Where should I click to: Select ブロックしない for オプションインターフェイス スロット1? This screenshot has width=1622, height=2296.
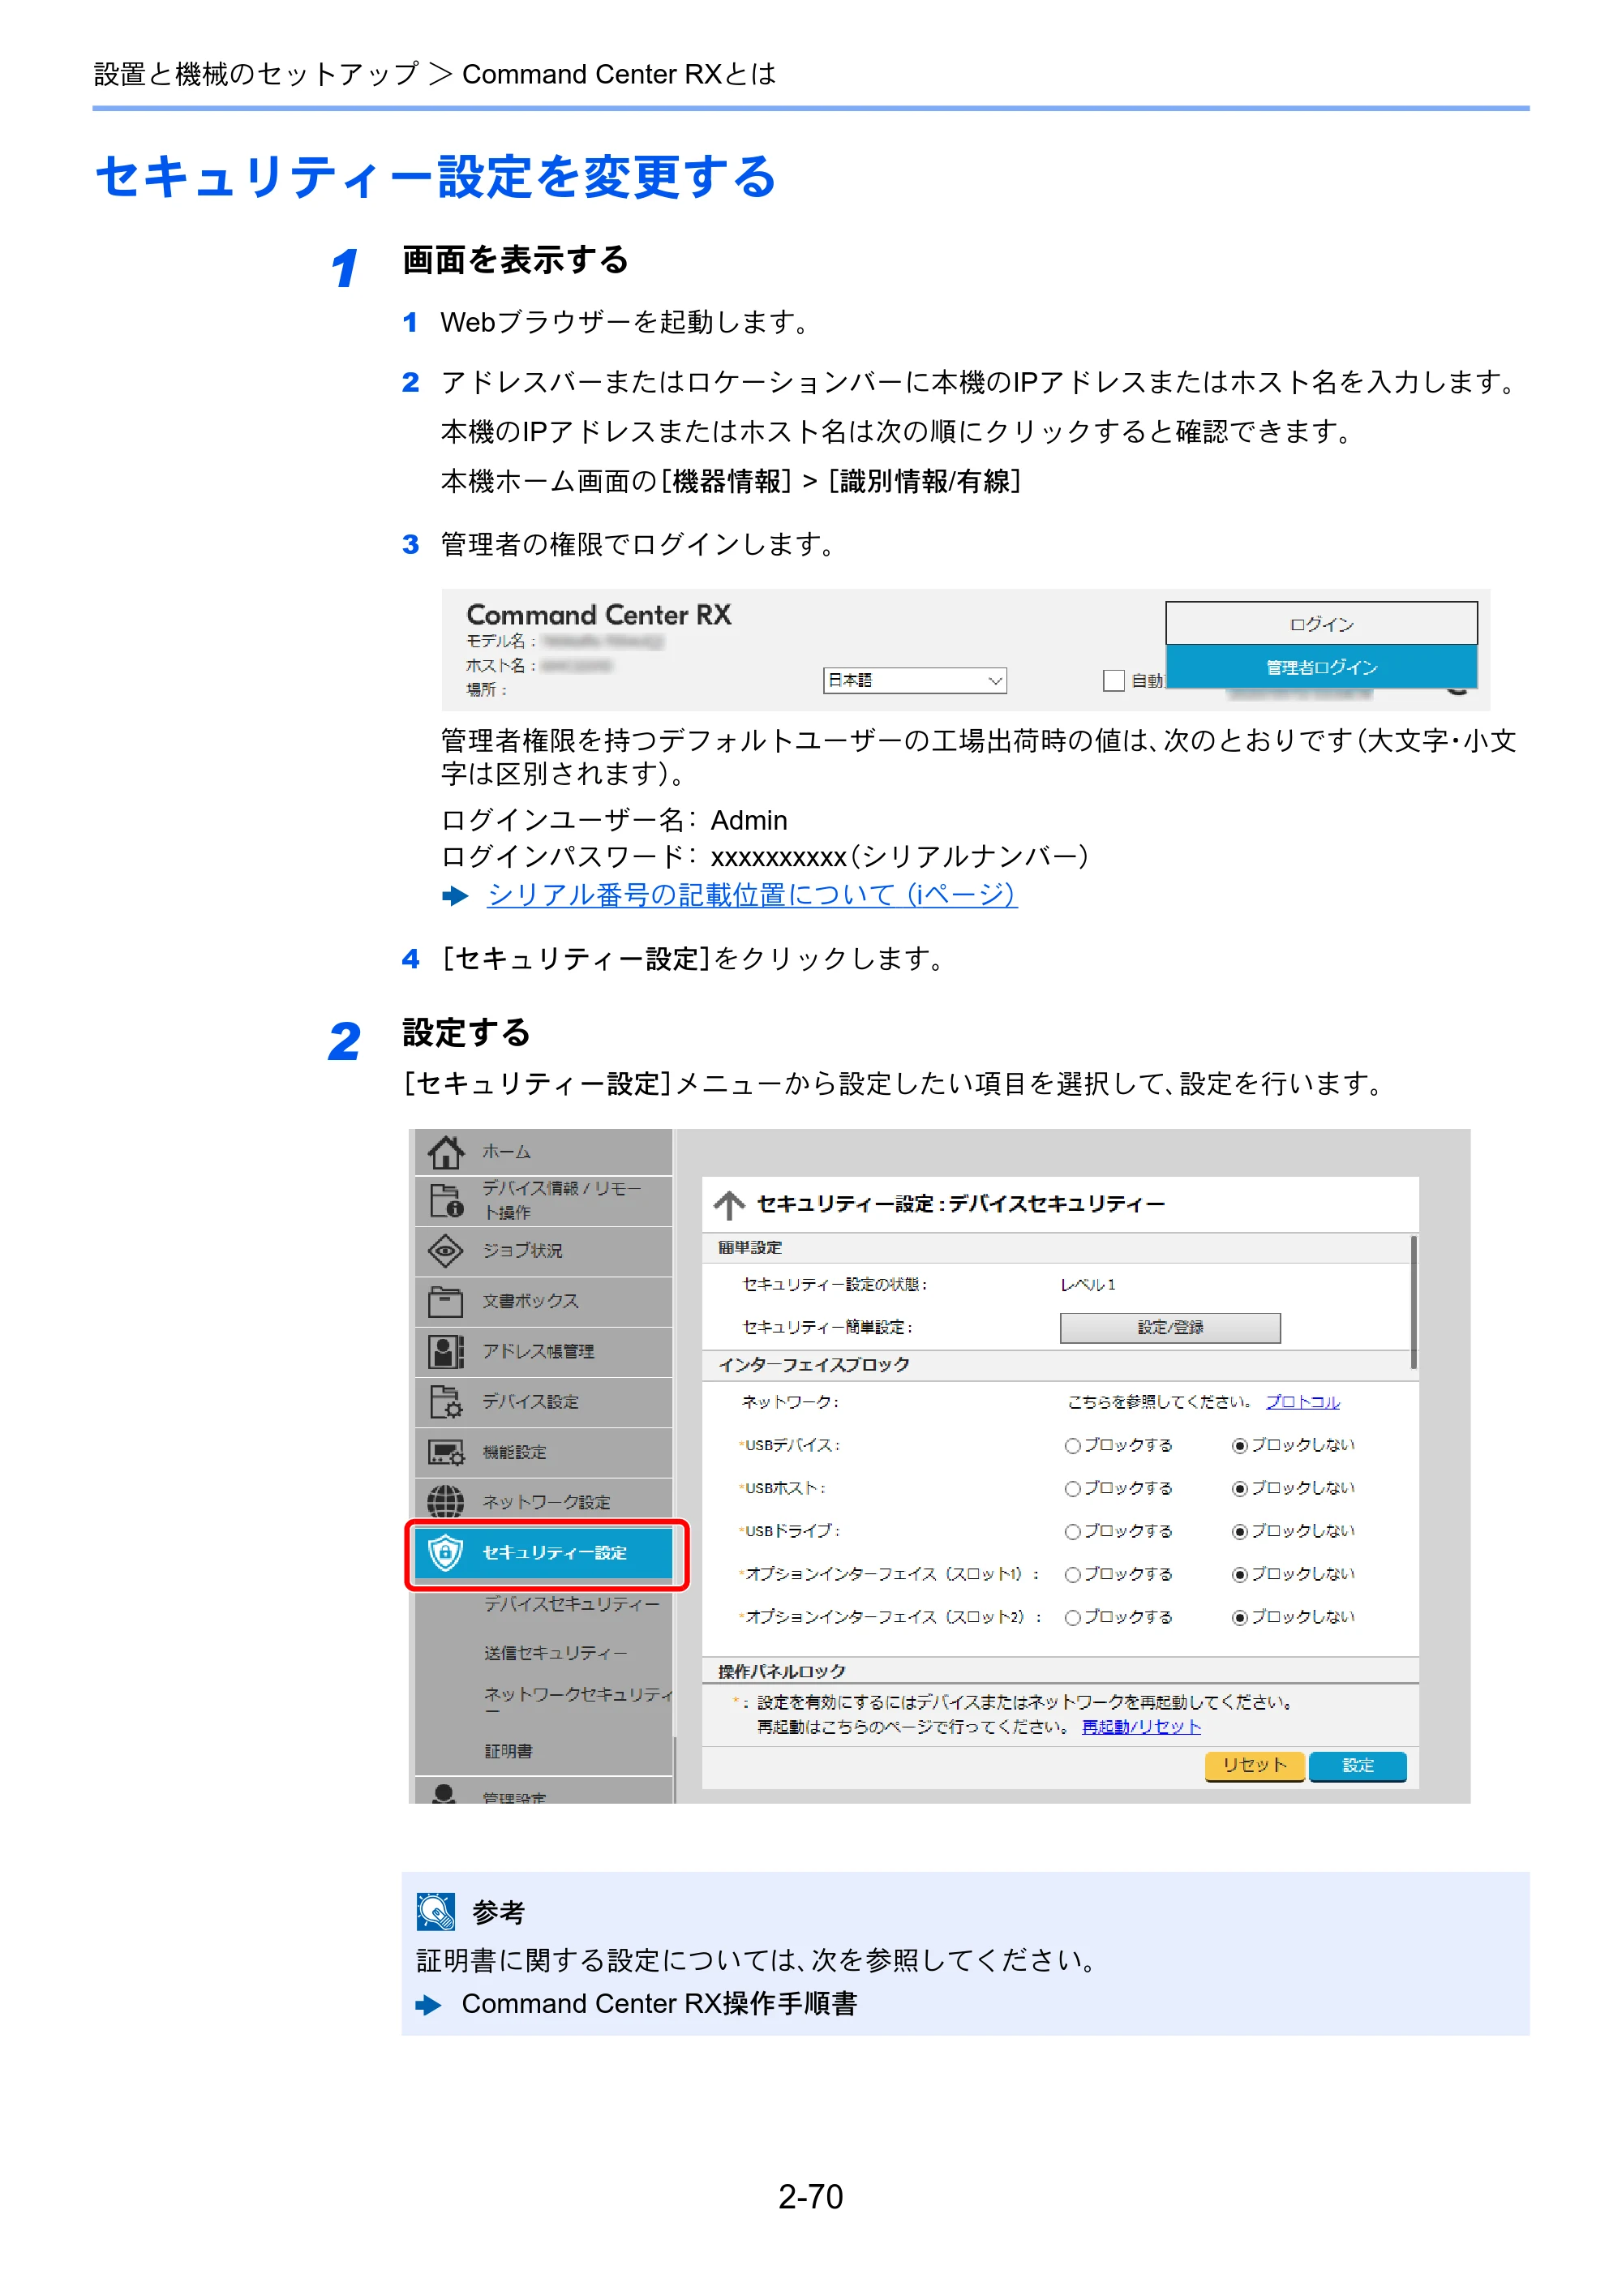tap(1240, 1574)
